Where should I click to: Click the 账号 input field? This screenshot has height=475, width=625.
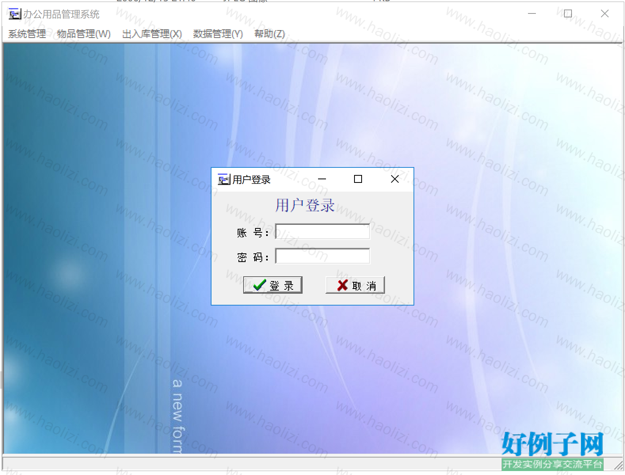[322, 232]
